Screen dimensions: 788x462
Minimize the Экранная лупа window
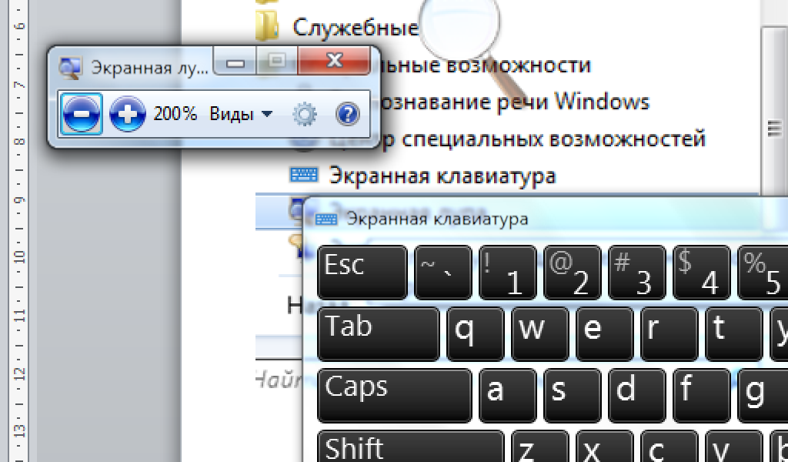235,62
